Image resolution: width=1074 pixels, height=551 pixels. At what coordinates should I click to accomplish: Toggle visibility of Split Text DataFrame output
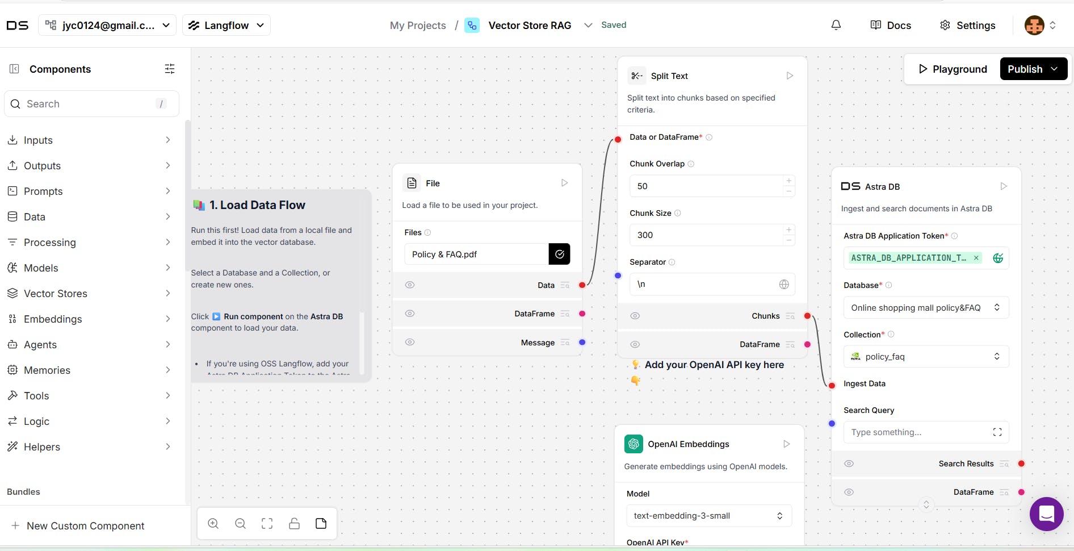[635, 344]
